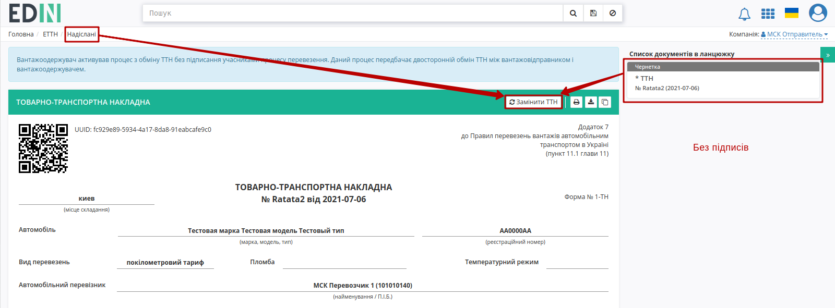Click the киев place of issue

[87, 198]
